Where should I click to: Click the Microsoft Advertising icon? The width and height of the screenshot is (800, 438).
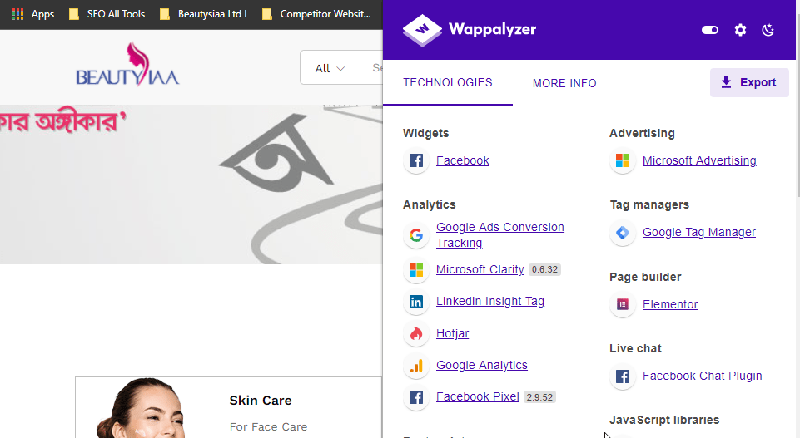point(623,161)
